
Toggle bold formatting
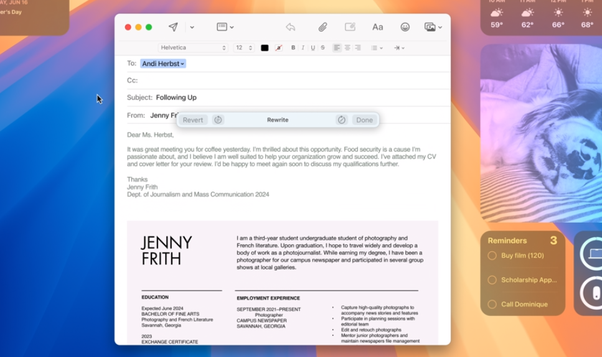(x=293, y=47)
